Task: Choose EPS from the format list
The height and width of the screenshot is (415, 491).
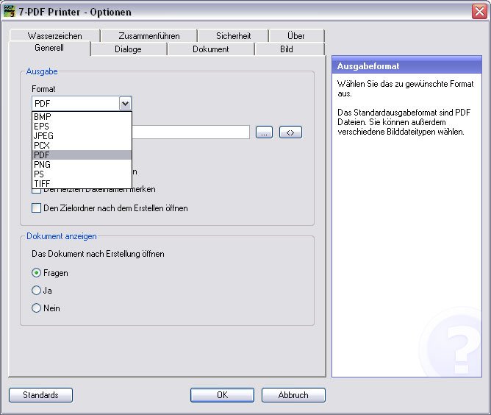Action: point(82,127)
